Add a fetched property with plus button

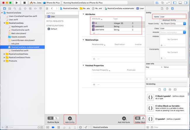94,85
